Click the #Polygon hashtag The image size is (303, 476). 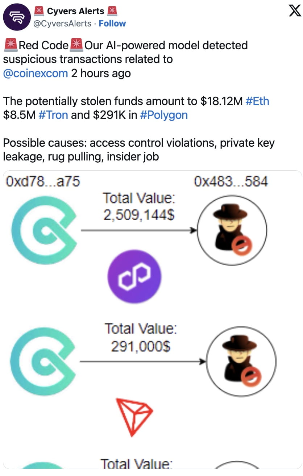[x=164, y=115]
